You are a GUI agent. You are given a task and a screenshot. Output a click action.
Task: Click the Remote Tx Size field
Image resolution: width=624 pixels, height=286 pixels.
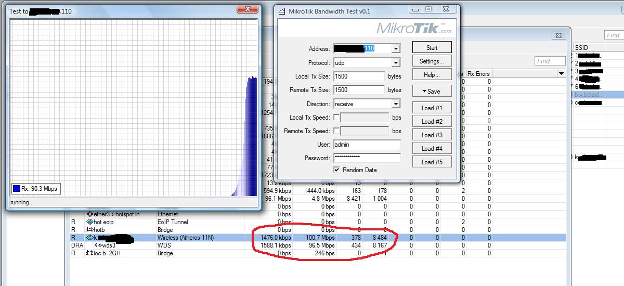[359, 90]
